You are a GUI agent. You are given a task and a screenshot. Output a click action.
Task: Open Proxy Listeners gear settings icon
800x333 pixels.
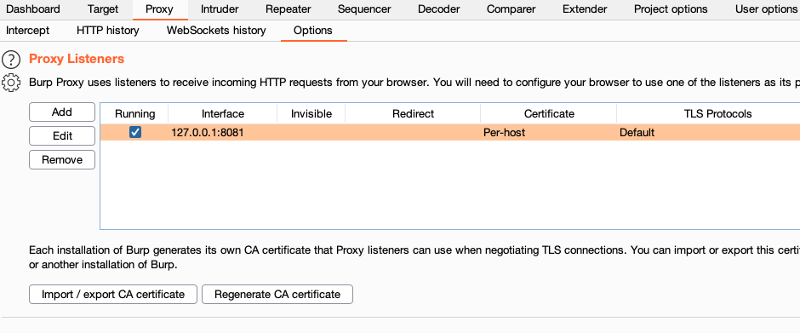click(11, 83)
